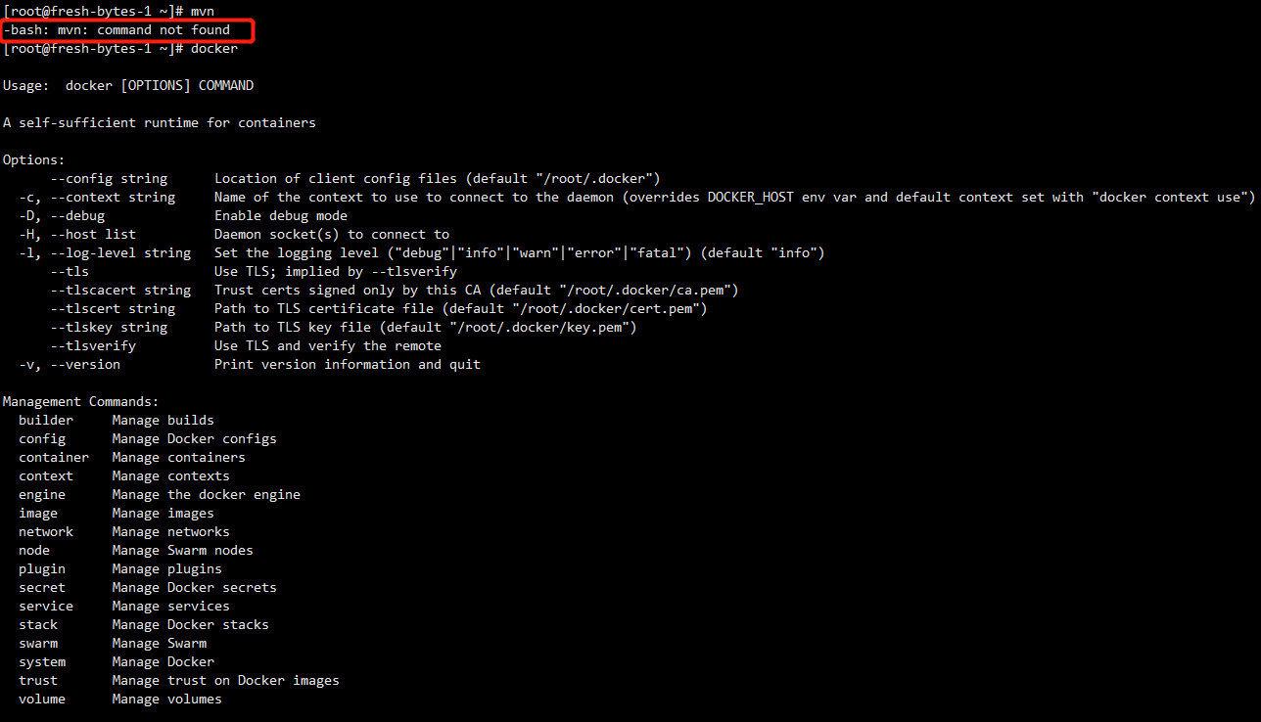Click the 'swarm' management command
This screenshot has height=722, width=1261.
click(38, 644)
